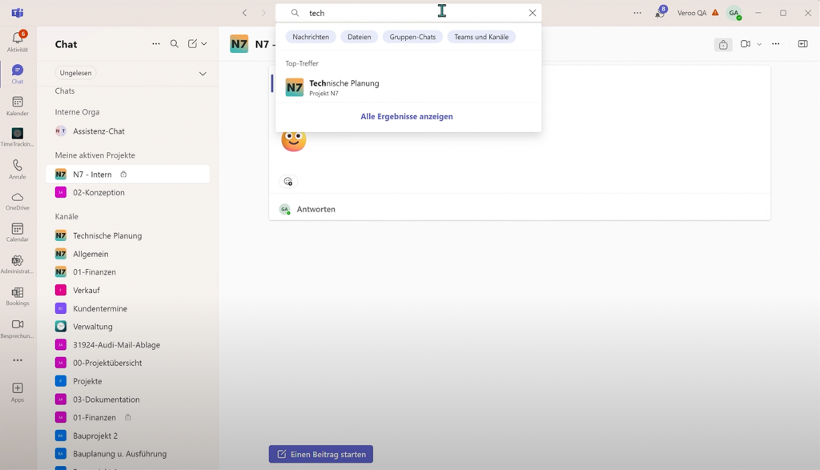Open the Kundentermine channel
Viewport: 820px width, 470px height.
128,308
